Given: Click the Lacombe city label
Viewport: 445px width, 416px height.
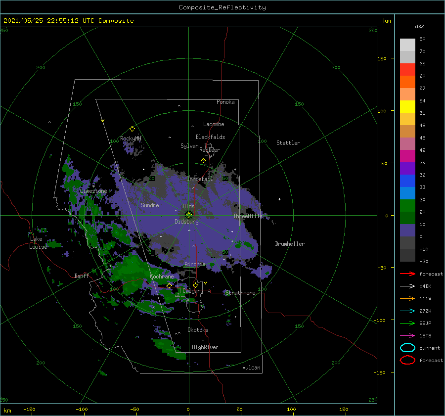Looking at the screenshot, I should click(214, 124).
